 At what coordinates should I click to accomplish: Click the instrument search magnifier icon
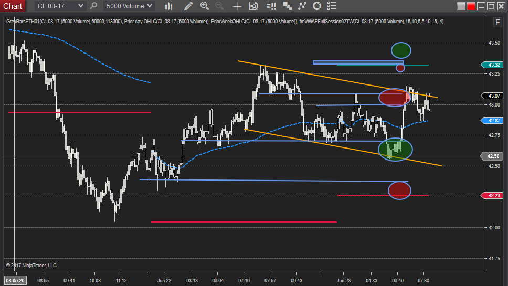tap(93, 6)
